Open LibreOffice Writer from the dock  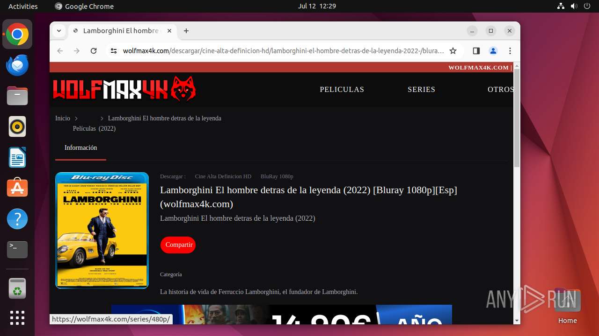(17, 158)
